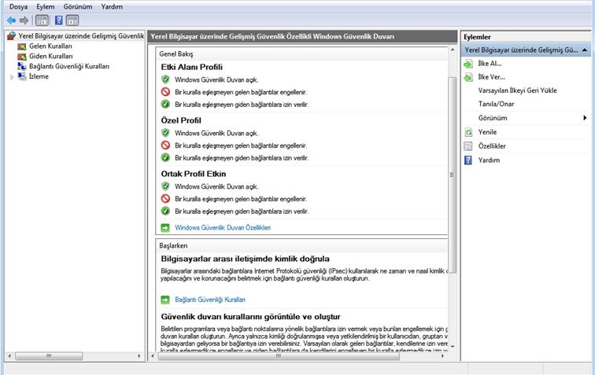The image size is (595, 375).
Task: Click the Başlarken section header
Action: point(173,246)
